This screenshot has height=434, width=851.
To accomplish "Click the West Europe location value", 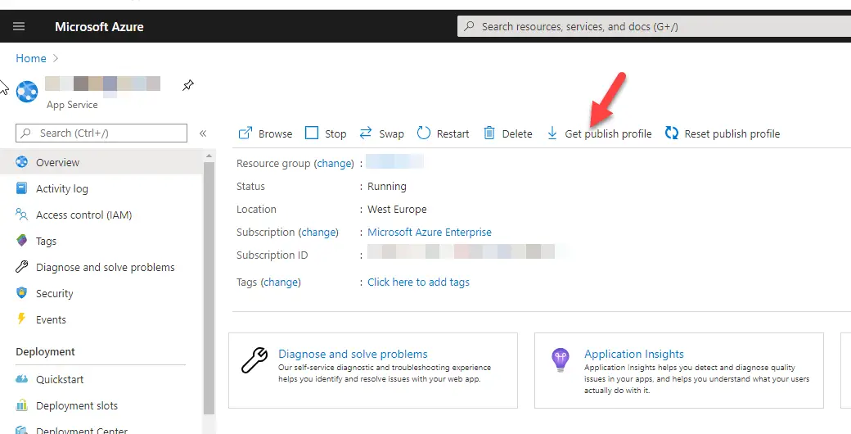I will pos(397,209).
